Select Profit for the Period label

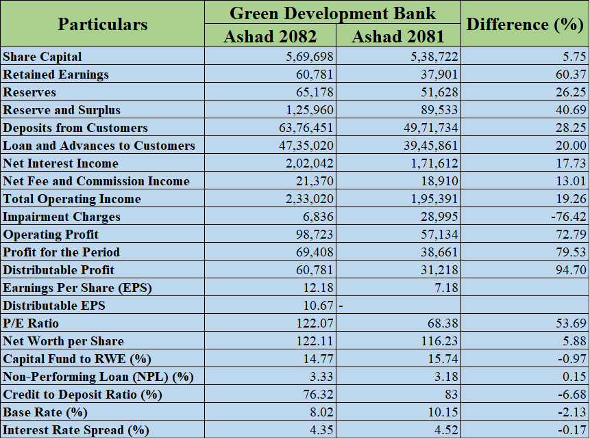pos(62,252)
